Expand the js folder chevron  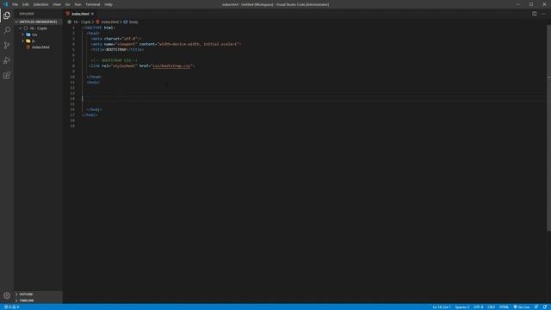point(23,40)
